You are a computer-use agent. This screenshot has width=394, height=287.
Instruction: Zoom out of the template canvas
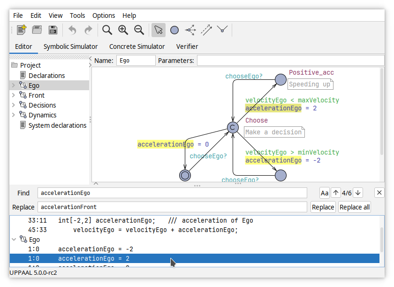[139, 30]
